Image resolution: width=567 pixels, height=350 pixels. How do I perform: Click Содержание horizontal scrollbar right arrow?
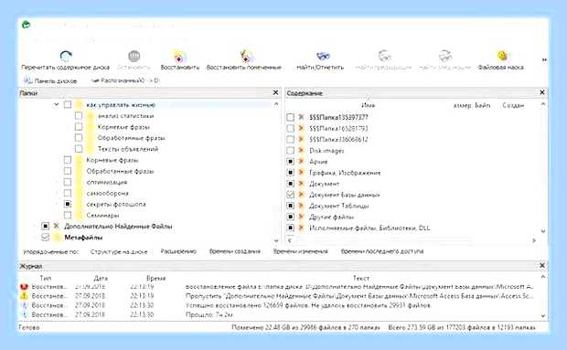(534, 240)
